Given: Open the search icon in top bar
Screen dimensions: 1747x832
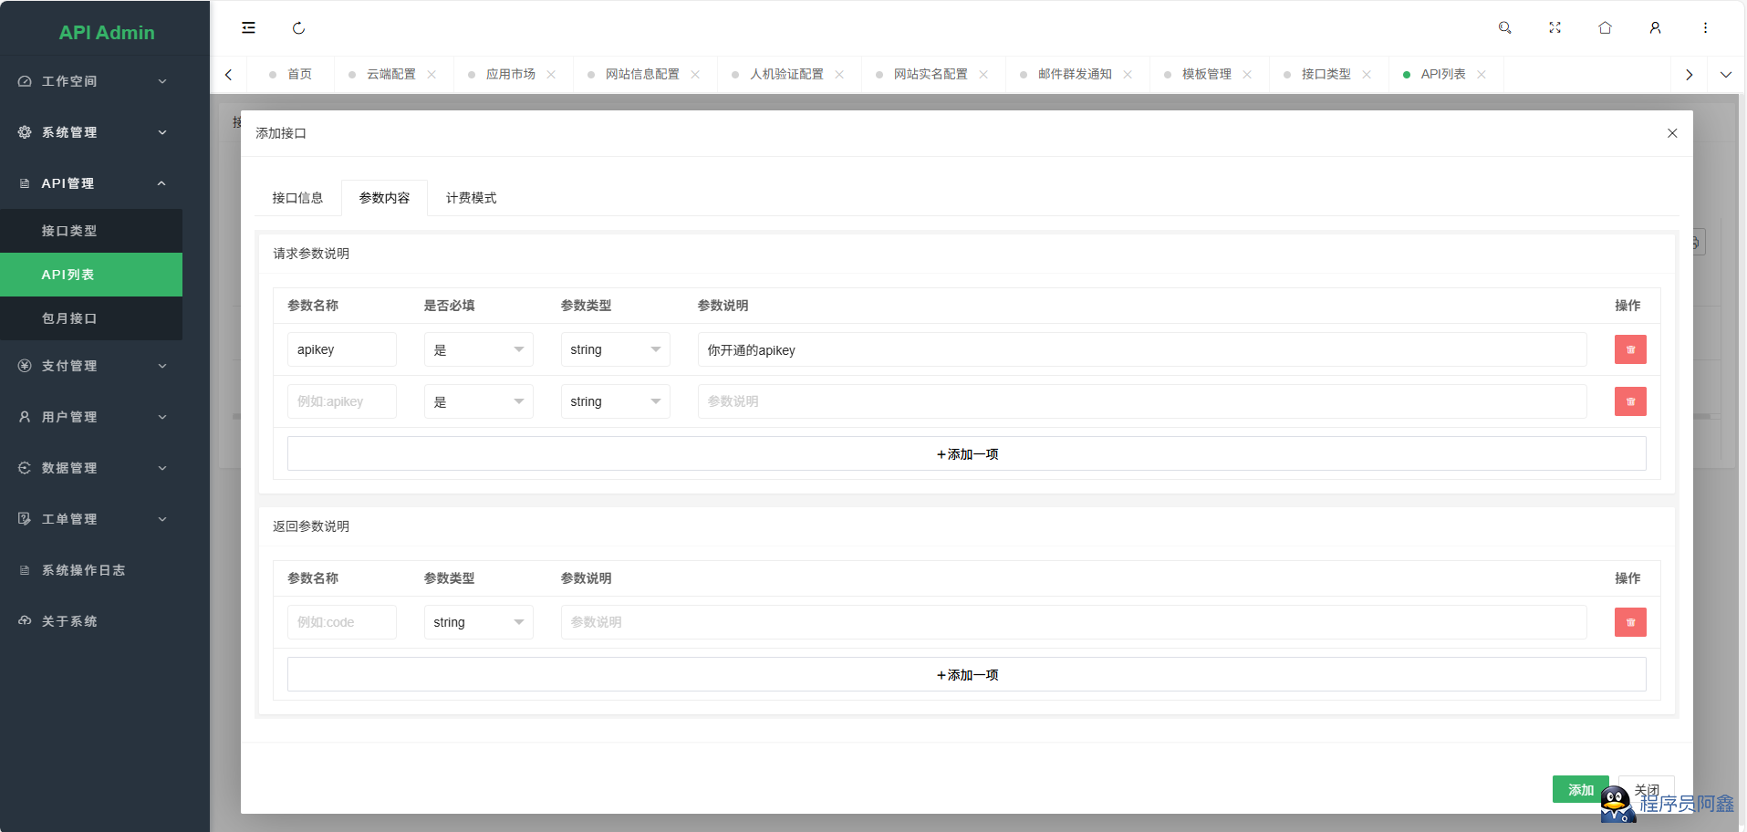Looking at the screenshot, I should tap(1504, 28).
